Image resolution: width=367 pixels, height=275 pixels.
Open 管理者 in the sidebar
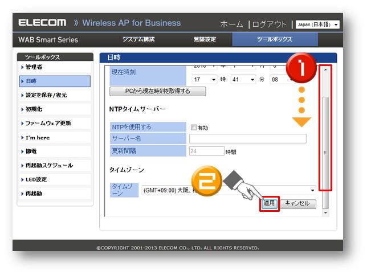pos(55,67)
